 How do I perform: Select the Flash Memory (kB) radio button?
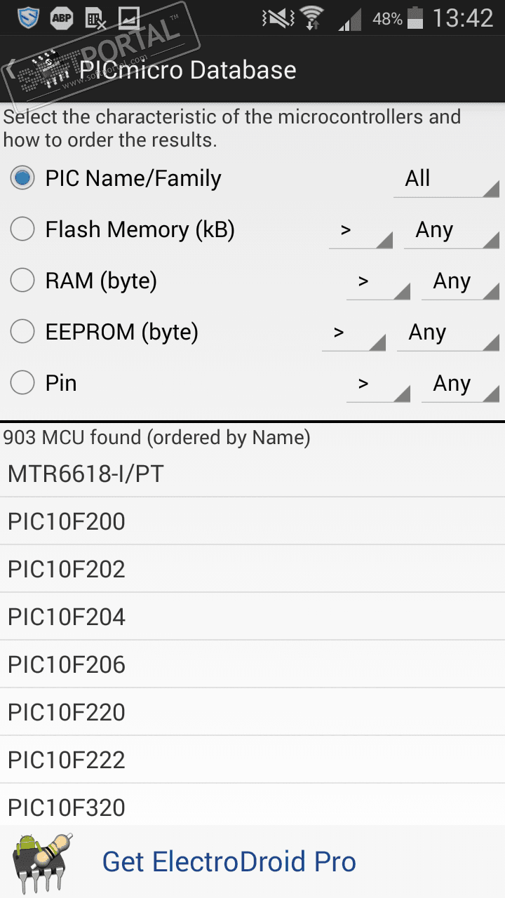click(x=22, y=229)
